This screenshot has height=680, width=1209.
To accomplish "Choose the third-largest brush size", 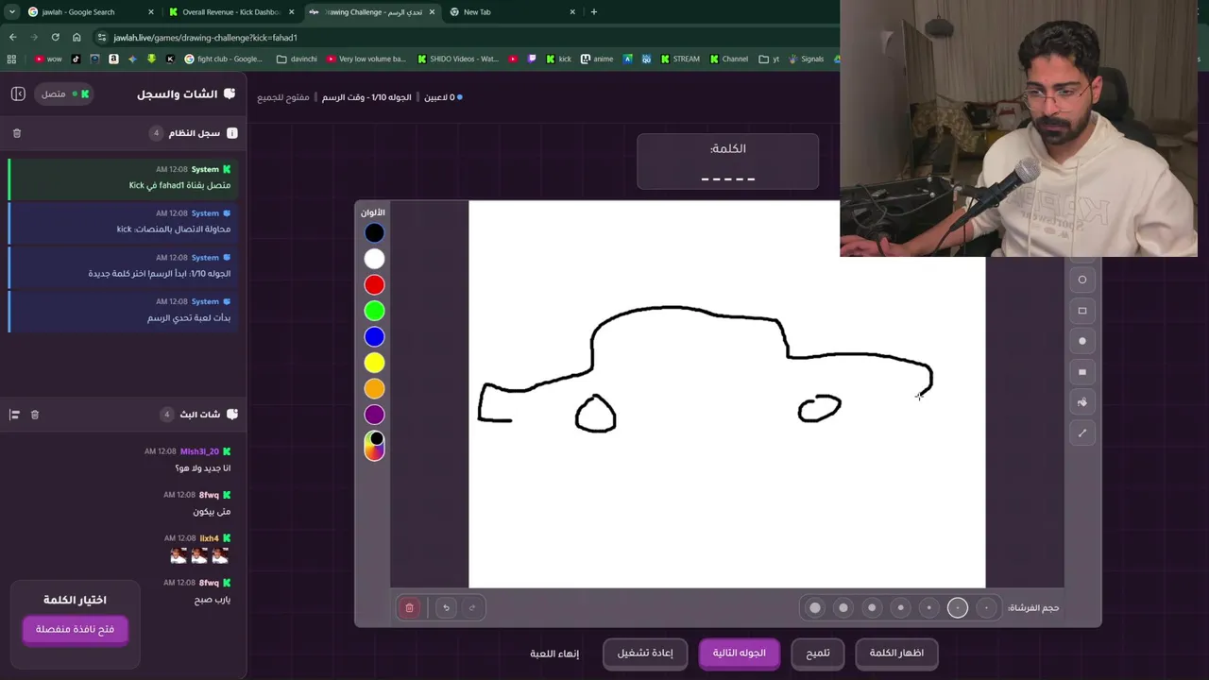I will tap(872, 608).
